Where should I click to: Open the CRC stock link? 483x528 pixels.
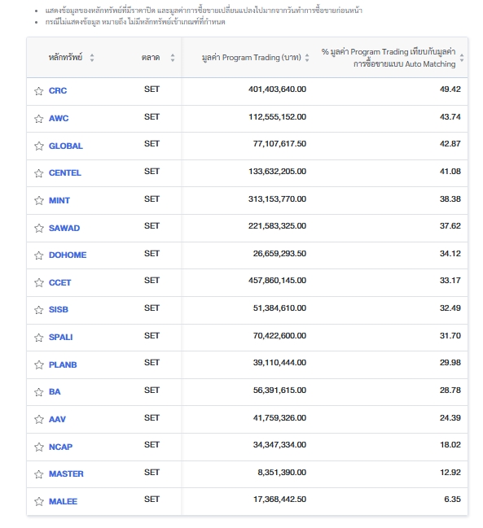(x=58, y=90)
